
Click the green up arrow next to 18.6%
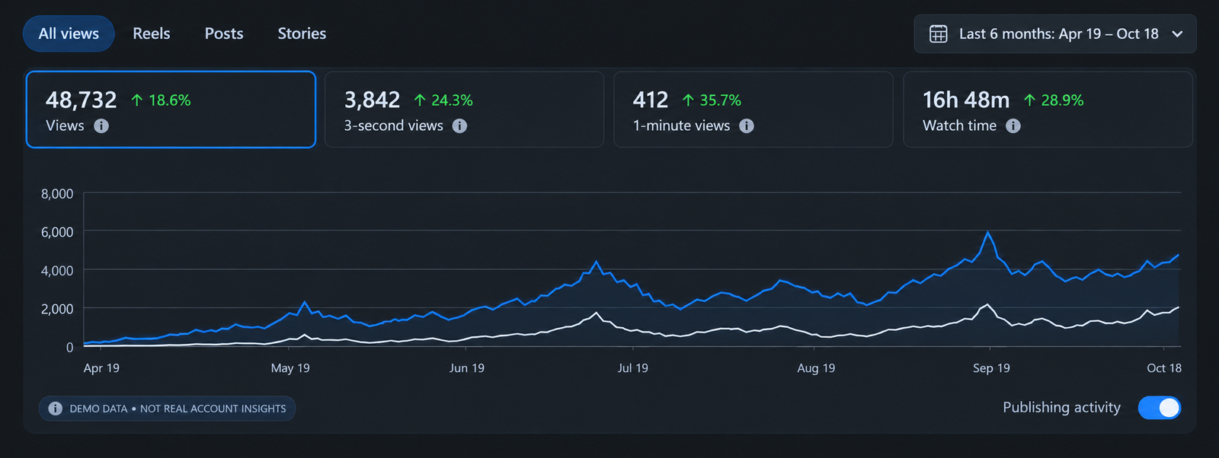[137, 100]
